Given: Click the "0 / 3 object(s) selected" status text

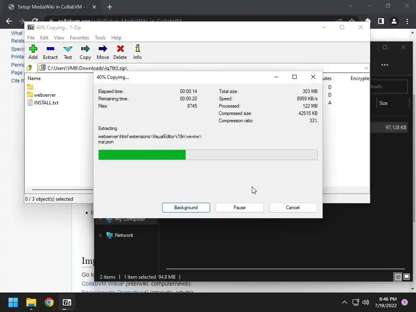Looking at the screenshot, I should point(49,199).
